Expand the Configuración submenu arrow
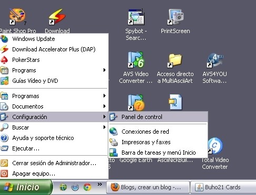256x195 pixels. (105, 117)
